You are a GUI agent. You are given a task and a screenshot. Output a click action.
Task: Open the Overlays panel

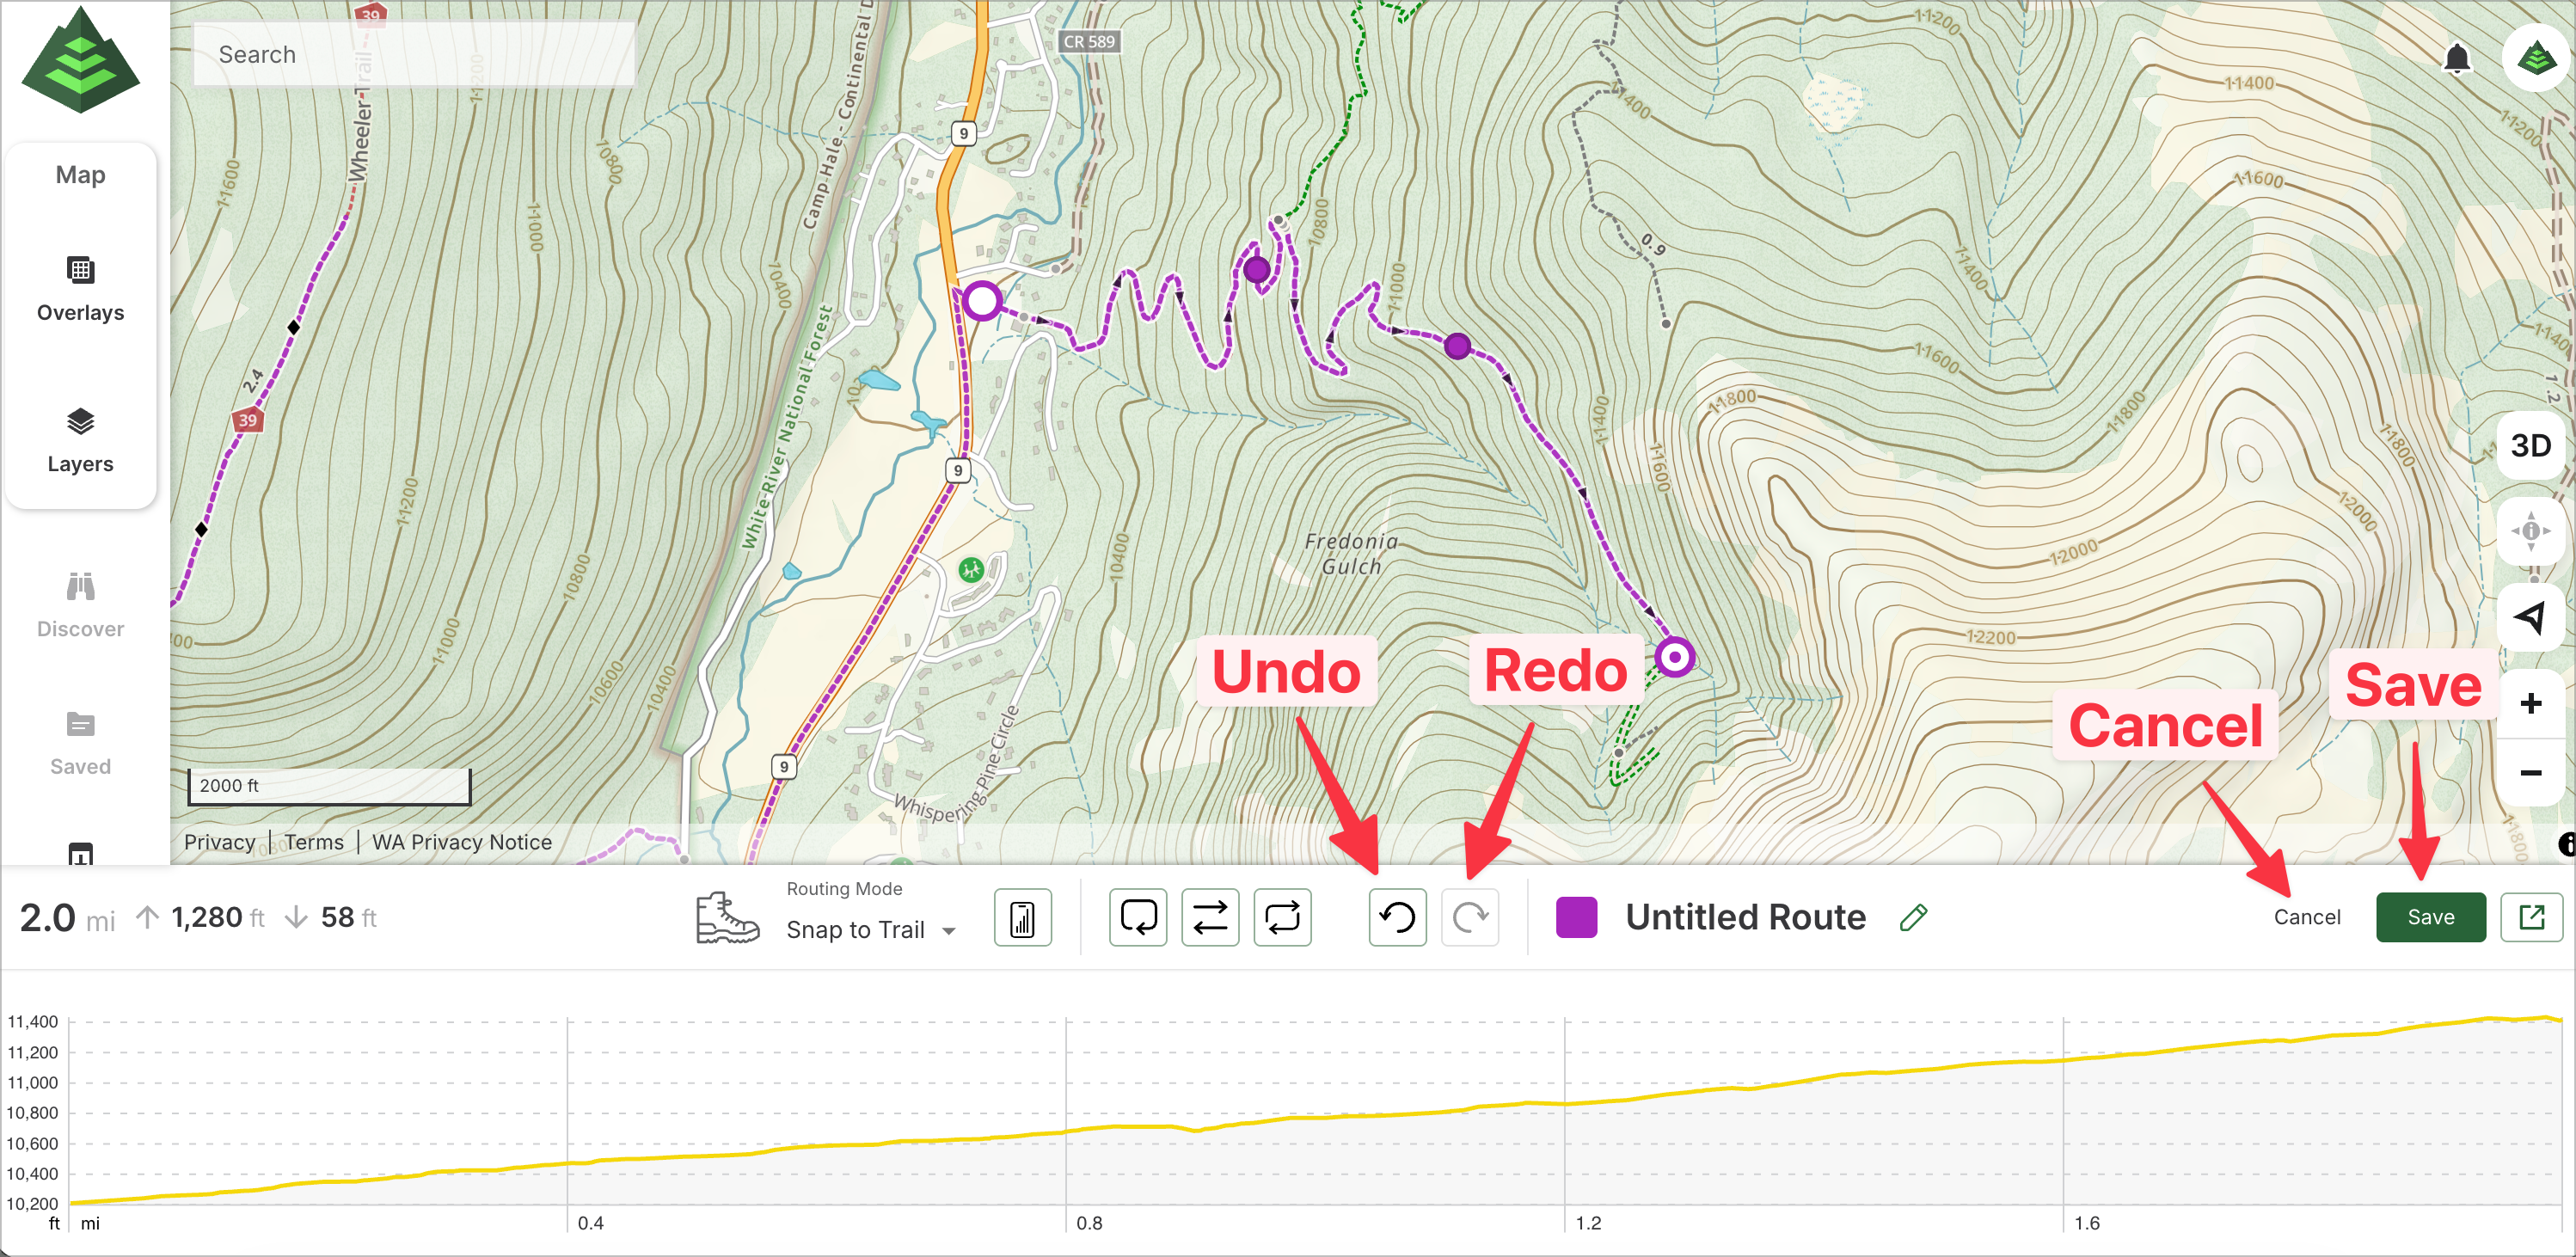click(80, 288)
